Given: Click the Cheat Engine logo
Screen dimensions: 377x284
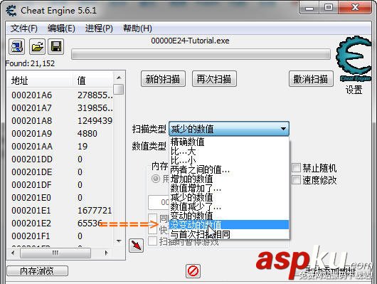Looking at the screenshot, I should [354, 59].
